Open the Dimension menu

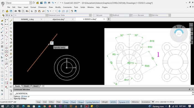point(42,7)
